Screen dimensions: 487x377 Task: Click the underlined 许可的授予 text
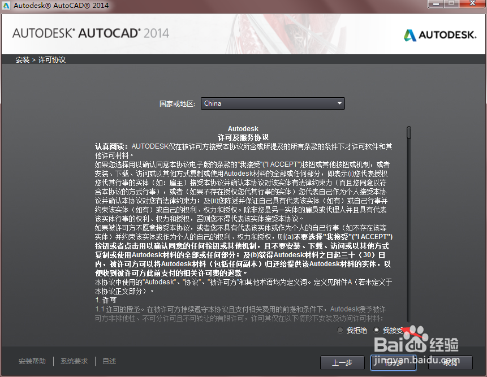123,309
